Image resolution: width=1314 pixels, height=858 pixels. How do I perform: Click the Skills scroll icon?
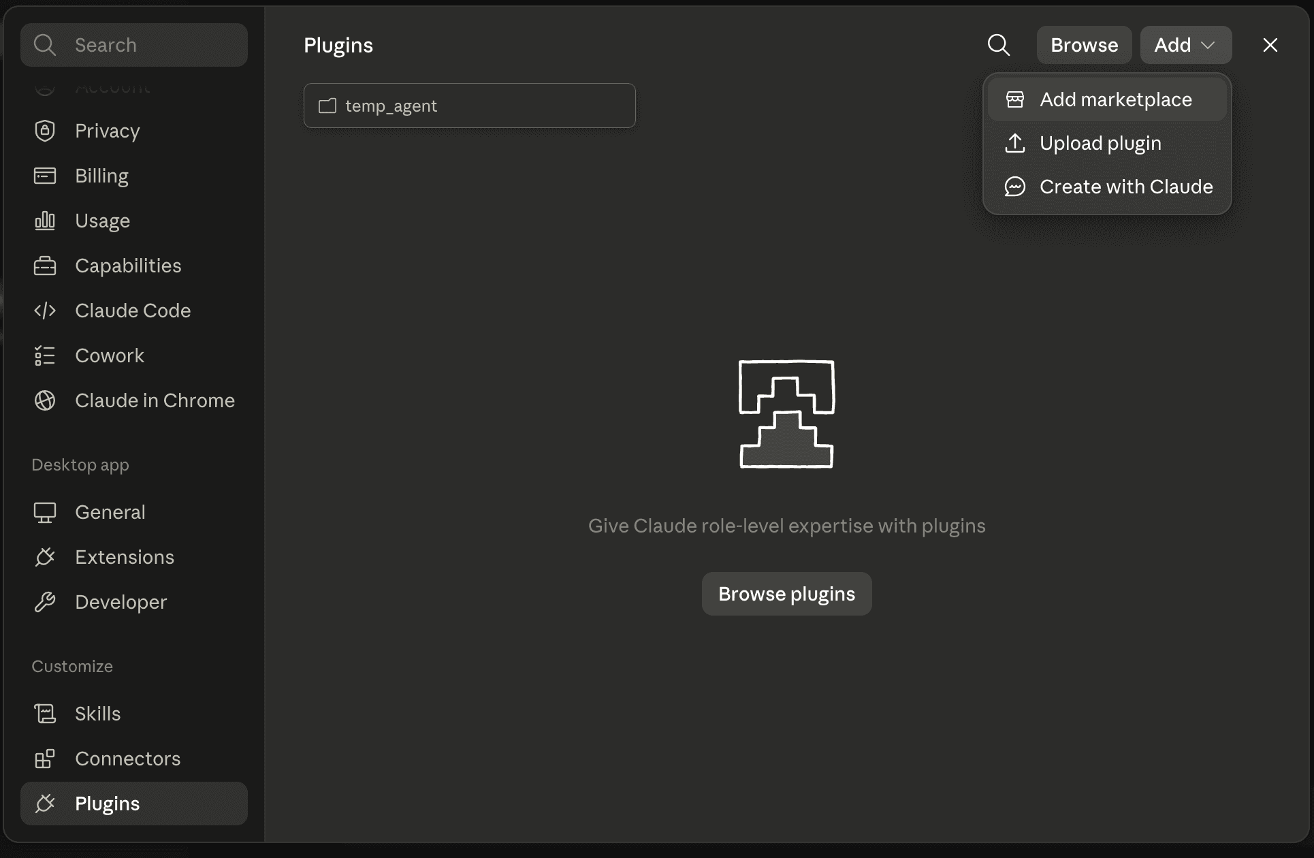point(45,714)
